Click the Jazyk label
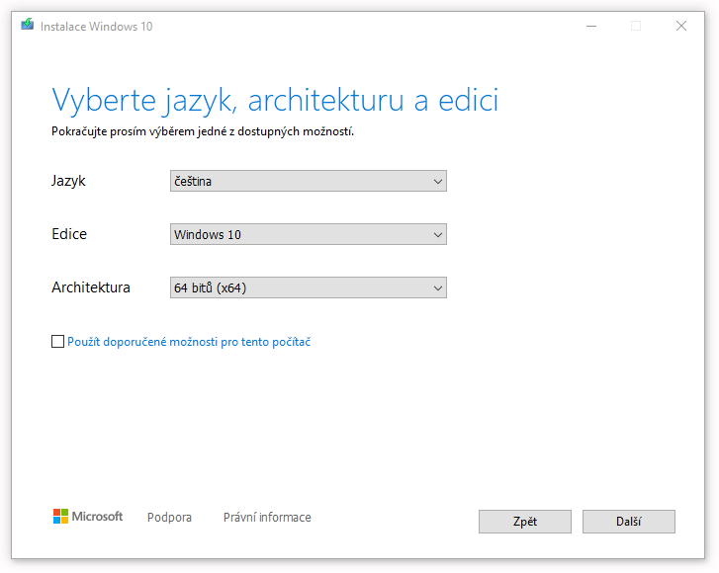The width and height of the screenshot is (719, 573). [68, 181]
